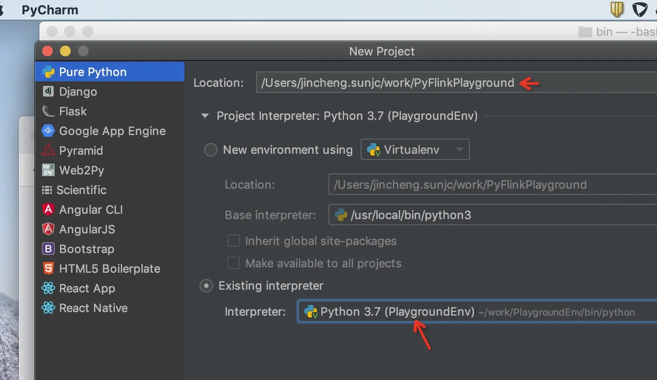Open the PyCharm application menu
Screen dimensions: 657x380
pos(50,10)
